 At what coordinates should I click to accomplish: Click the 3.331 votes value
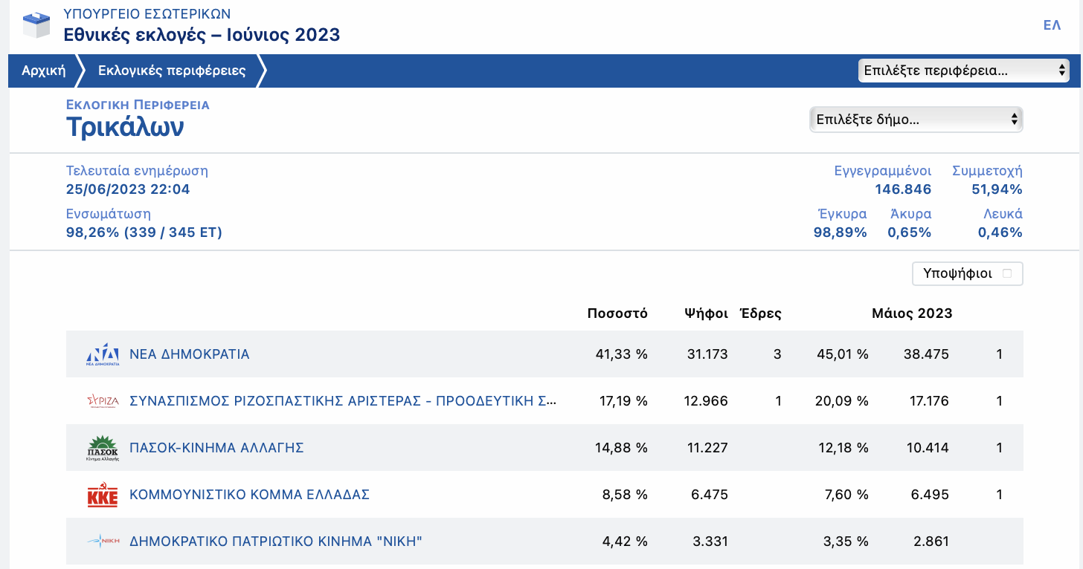pos(710,542)
